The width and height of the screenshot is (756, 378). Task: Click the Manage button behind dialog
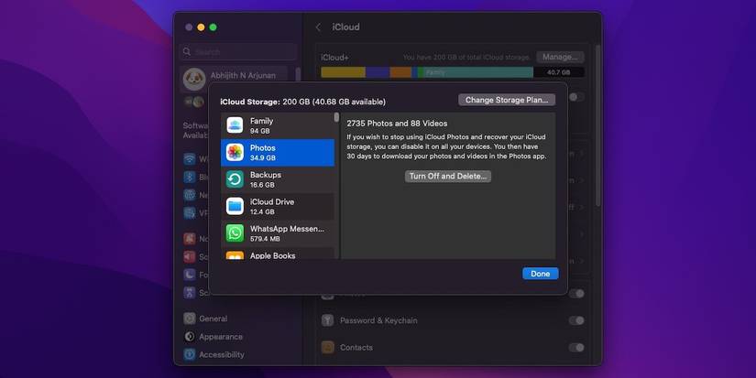tap(560, 57)
